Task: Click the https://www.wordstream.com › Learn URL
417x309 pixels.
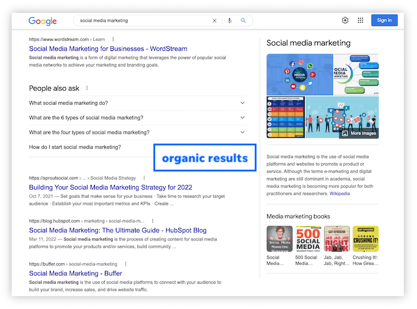Action: pyautogui.click(x=67, y=39)
